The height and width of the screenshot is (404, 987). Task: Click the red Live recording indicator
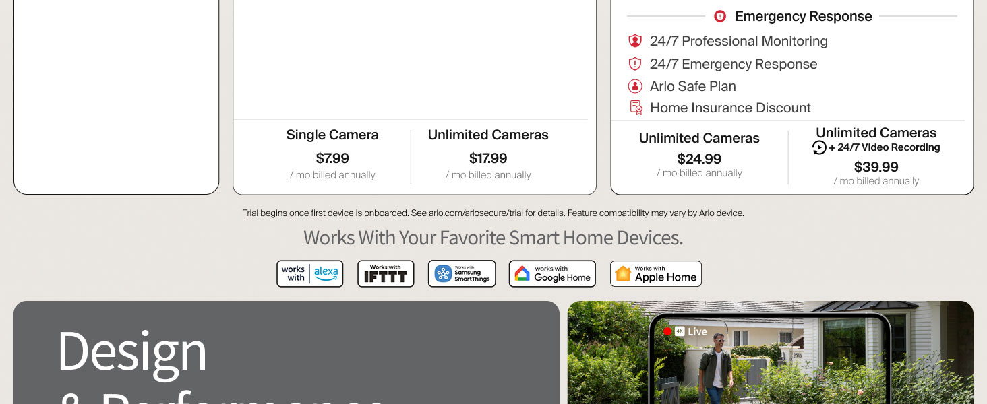[x=667, y=331]
